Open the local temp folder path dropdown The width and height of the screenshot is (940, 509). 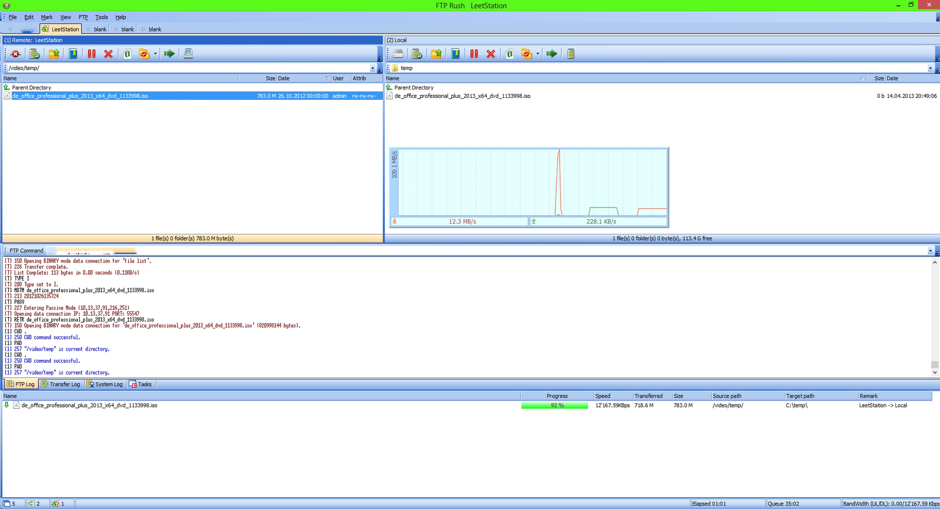tap(930, 68)
